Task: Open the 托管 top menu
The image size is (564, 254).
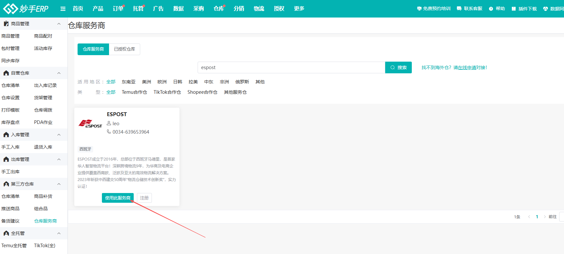Action: pyautogui.click(x=138, y=9)
